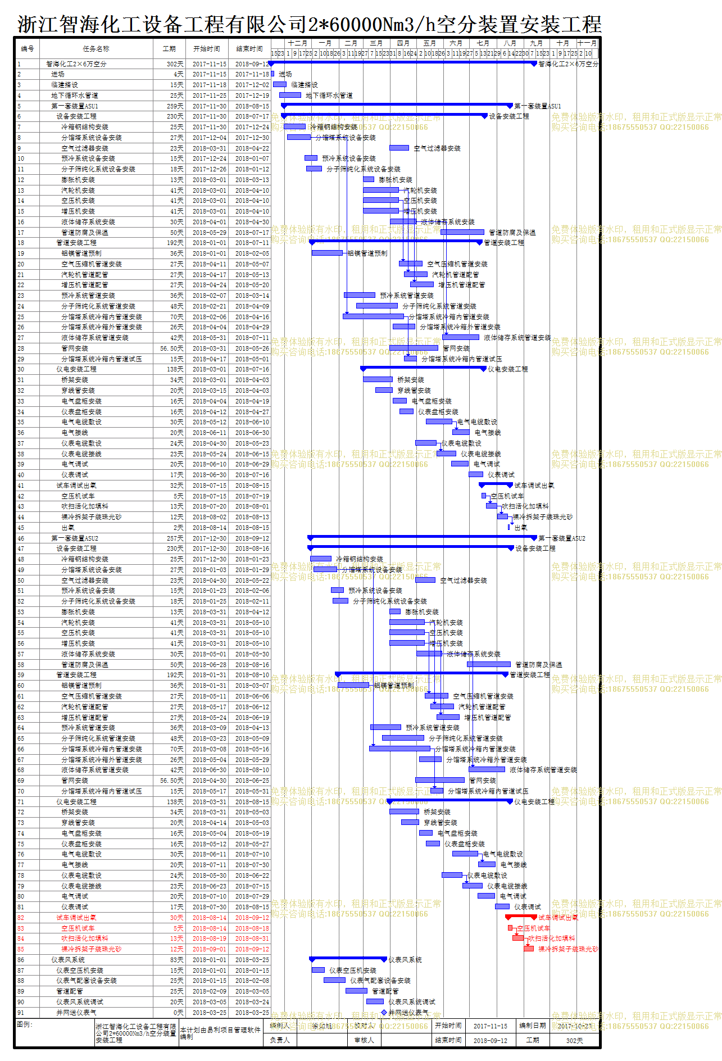The image size is (722, 1061).
Task: Click row 1 task name 智海化工2×6万空分
Action: [76, 64]
